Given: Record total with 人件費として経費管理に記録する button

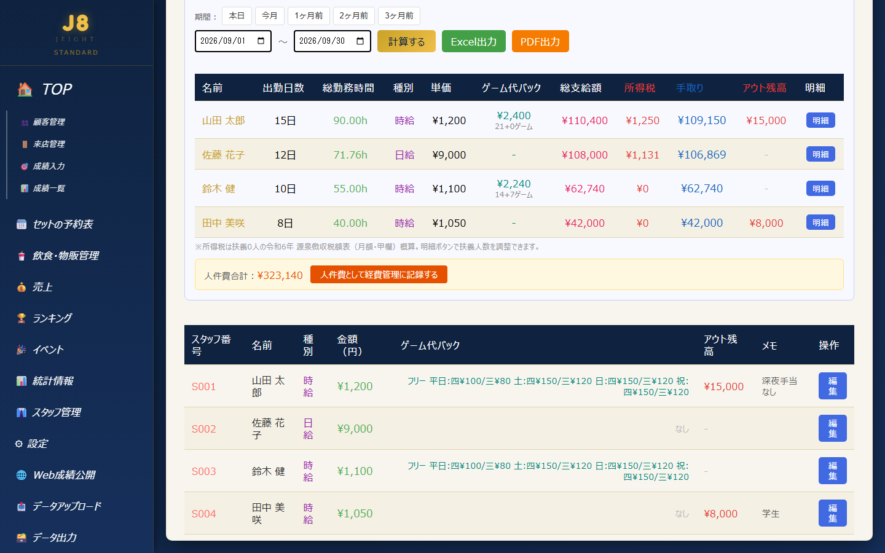Looking at the screenshot, I should pyautogui.click(x=379, y=275).
